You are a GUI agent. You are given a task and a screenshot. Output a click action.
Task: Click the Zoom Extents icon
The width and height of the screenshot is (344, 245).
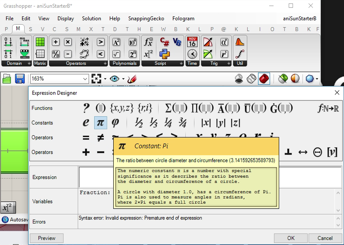(96, 79)
